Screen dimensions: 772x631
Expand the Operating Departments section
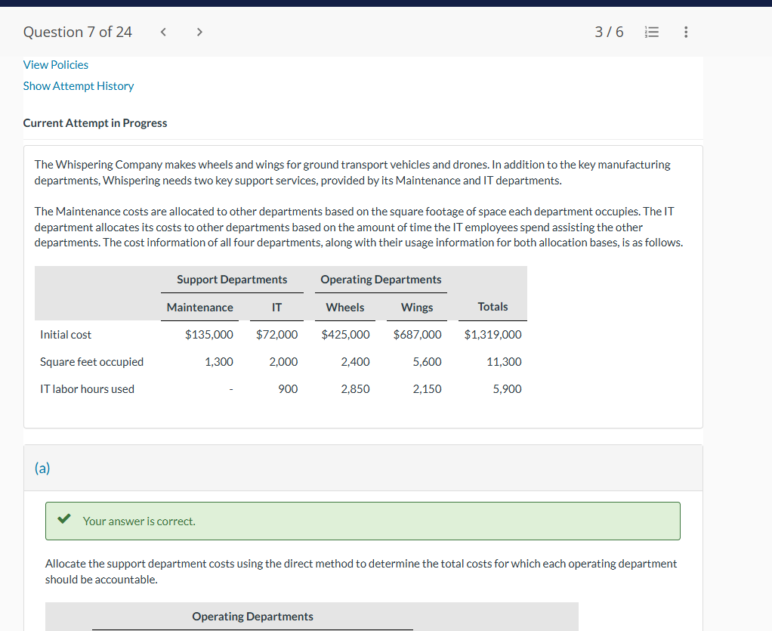point(252,616)
